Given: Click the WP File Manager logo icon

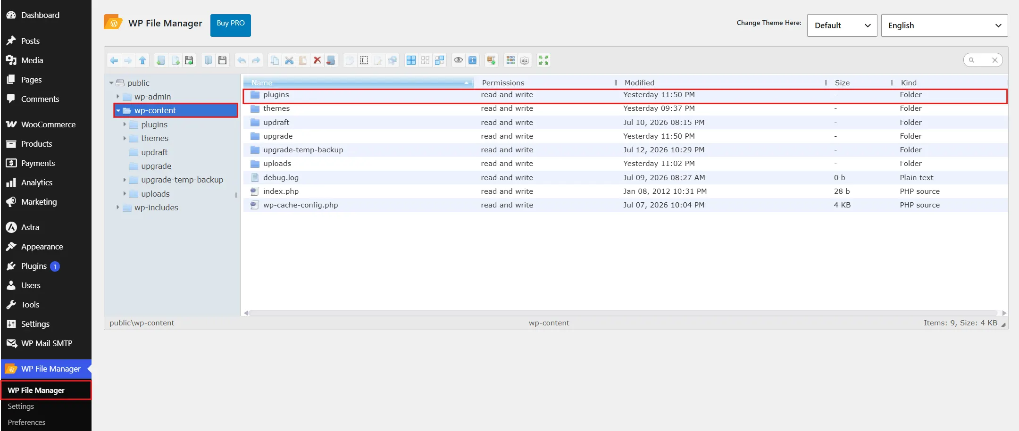Looking at the screenshot, I should tap(113, 22).
